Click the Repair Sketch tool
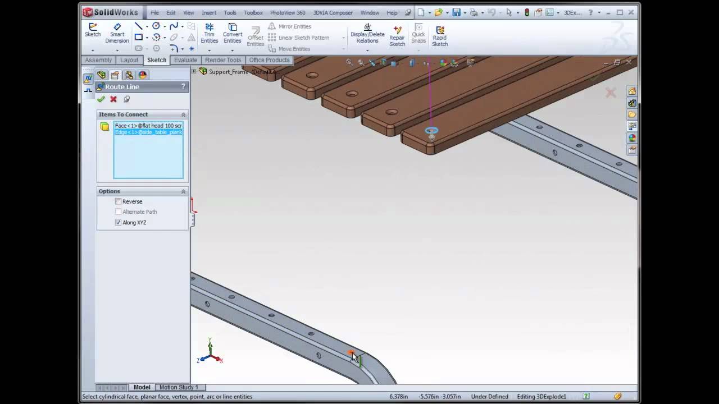 [397, 36]
